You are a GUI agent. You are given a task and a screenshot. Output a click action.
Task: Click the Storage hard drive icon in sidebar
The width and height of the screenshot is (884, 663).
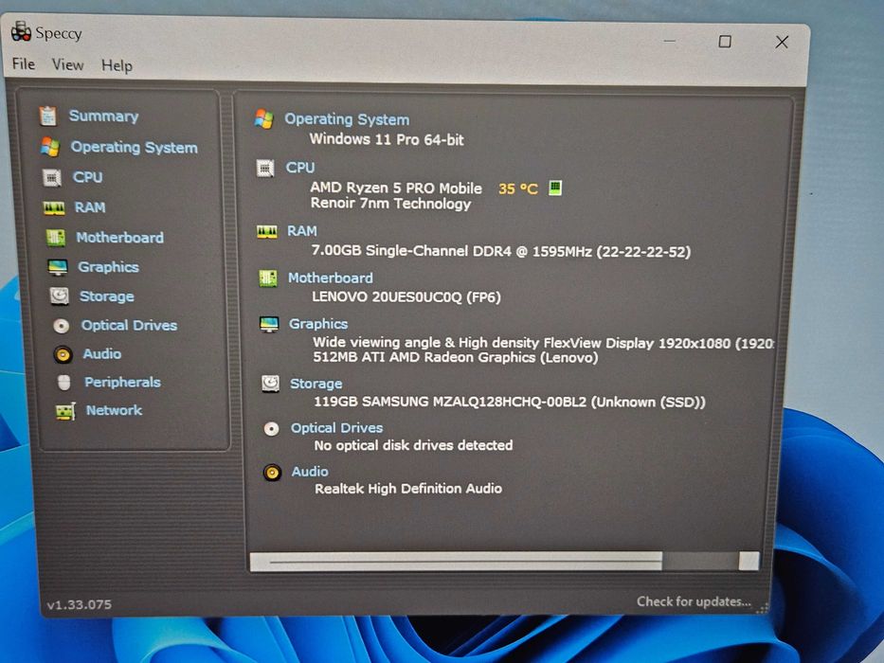(59, 296)
